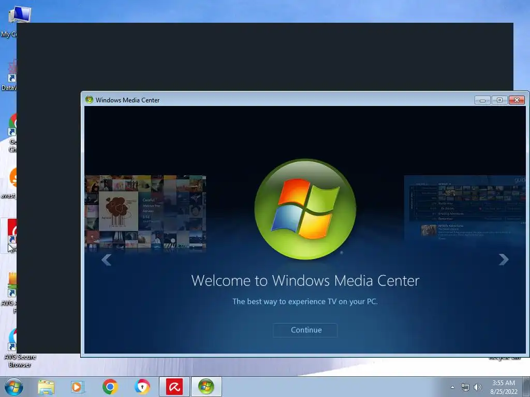
Task: Advance to the next slide with right arrow
Action: click(x=504, y=259)
